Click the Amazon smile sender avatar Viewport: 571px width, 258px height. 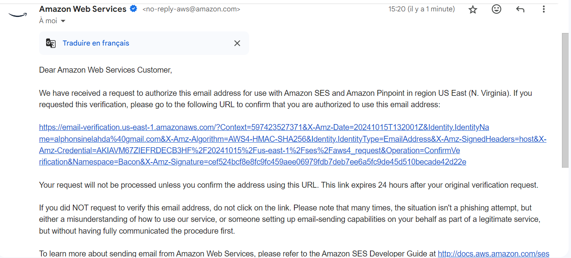tap(17, 15)
